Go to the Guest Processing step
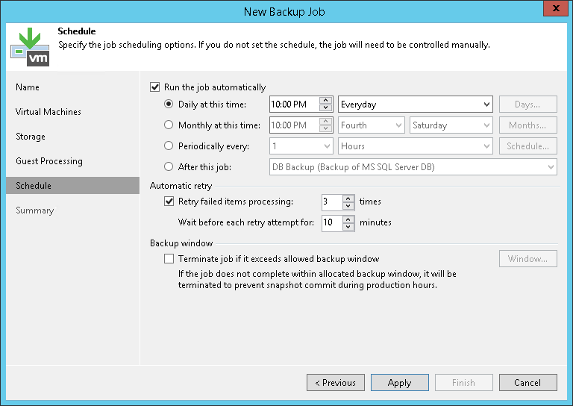Viewport: 573px width, 406px height. pyautogui.click(x=49, y=160)
